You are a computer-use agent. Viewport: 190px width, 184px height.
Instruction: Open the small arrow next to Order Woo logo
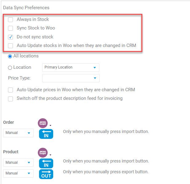(50, 125)
